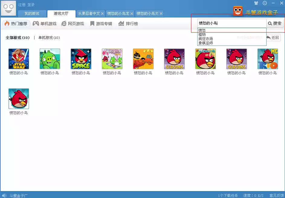
Task: Open the green Bad Piggies game icon
Action: (x=50, y=59)
